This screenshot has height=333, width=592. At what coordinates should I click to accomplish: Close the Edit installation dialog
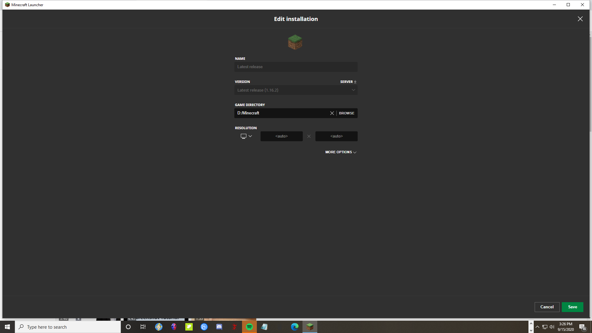580,19
